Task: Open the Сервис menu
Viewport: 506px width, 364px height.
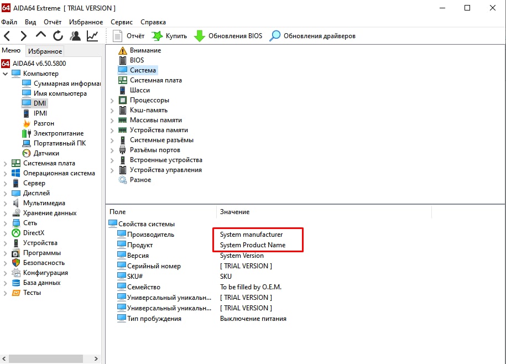Action: [x=122, y=22]
